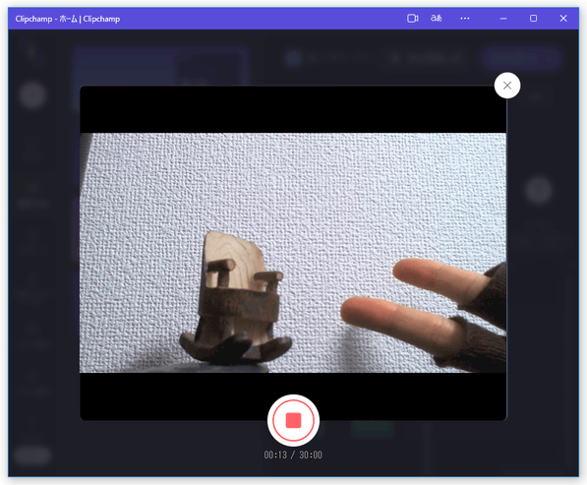Open the あ language icon in title bar

pos(437,19)
